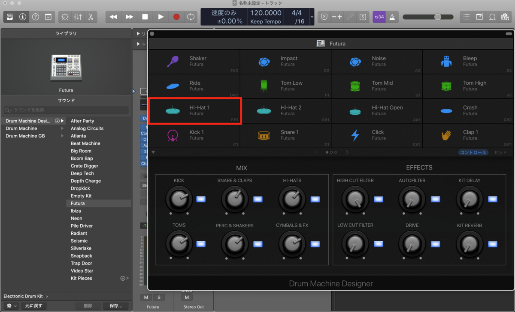Image resolution: width=515 pixels, height=312 pixels.
Task: Select the Snare 1 pad
Action: 285,135
